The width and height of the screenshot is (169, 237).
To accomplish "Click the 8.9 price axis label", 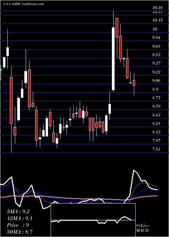I will (155, 89).
